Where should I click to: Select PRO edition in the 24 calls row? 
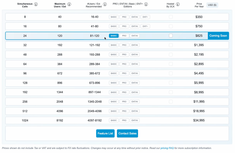pyautogui.click(x=124, y=36)
